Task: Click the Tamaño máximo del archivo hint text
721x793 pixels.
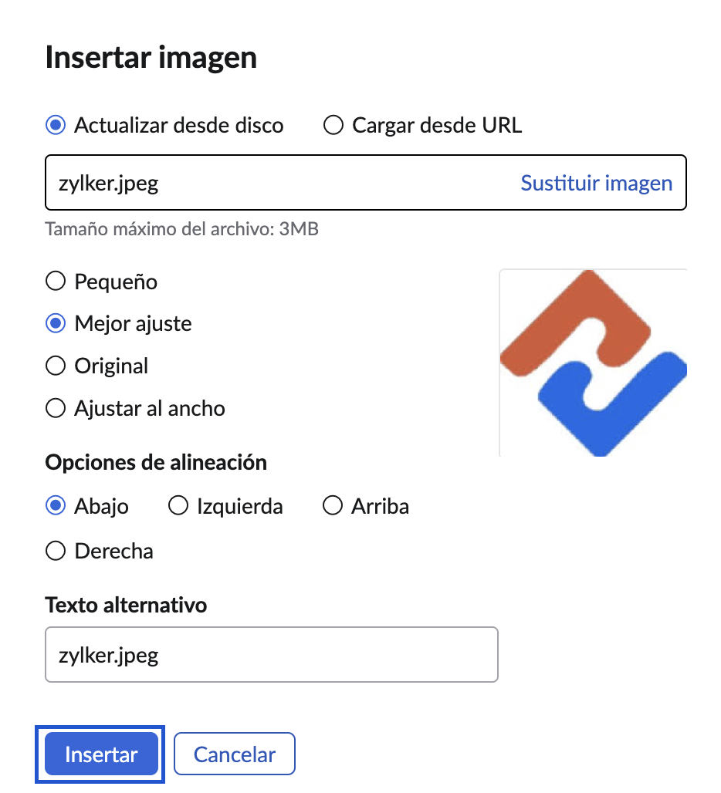Action: coord(182,229)
